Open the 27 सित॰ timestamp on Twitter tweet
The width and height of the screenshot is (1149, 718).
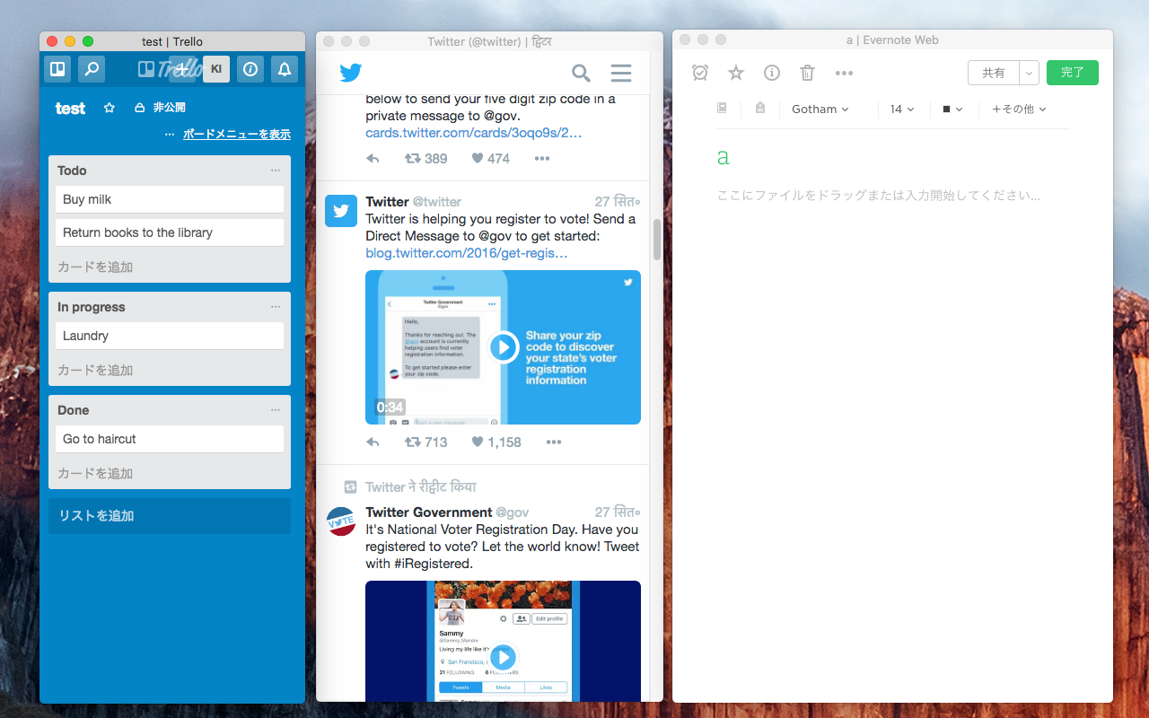pyautogui.click(x=618, y=202)
